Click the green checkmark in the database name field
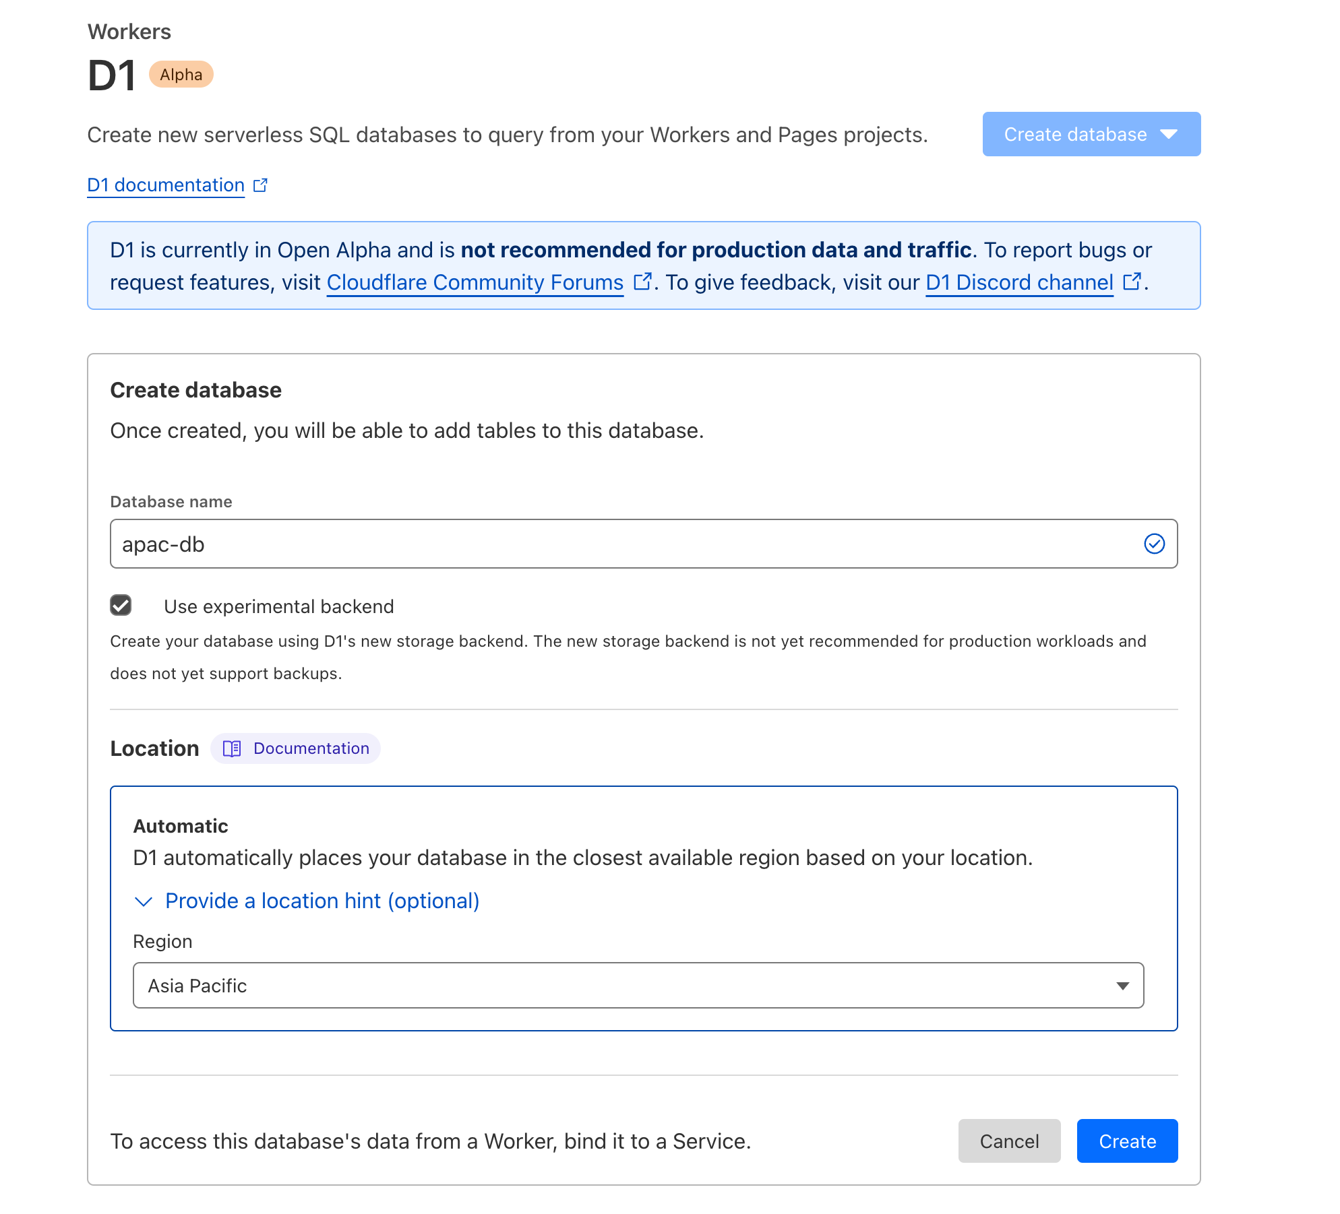 [x=1155, y=544]
